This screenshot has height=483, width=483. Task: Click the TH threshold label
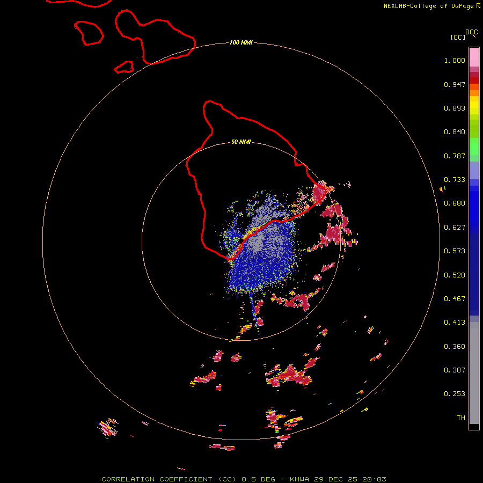(461, 418)
